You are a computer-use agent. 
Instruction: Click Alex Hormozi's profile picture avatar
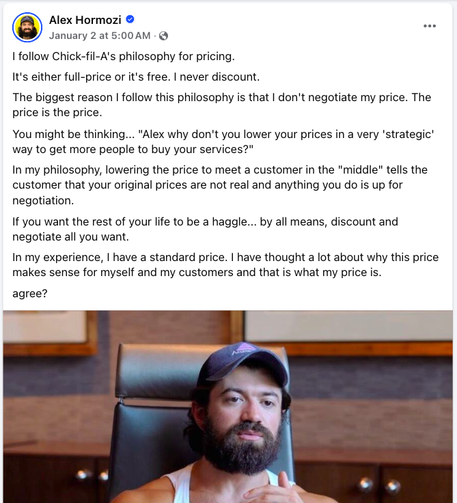[x=27, y=27]
